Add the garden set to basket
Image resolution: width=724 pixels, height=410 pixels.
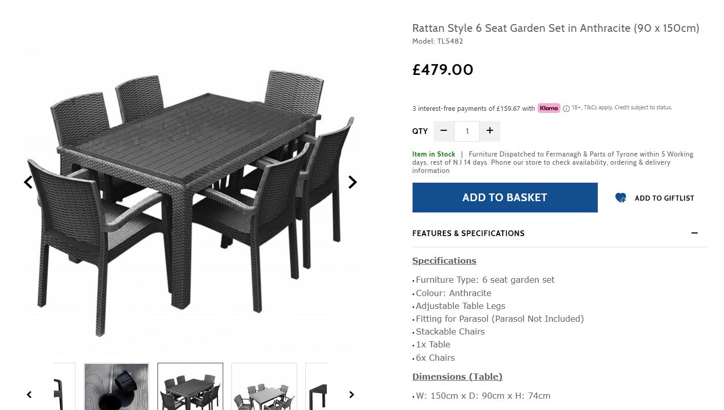pyautogui.click(x=505, y=198)
